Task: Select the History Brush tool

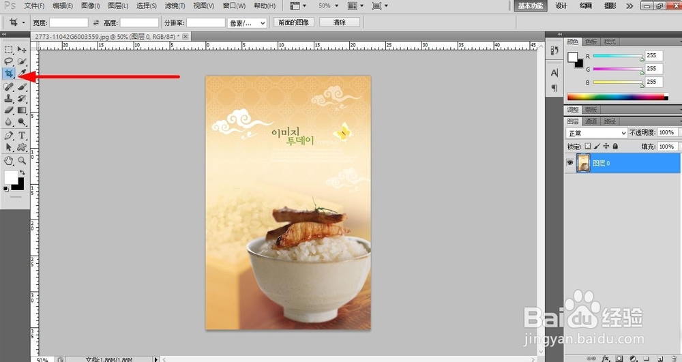Action: [22, 99]
